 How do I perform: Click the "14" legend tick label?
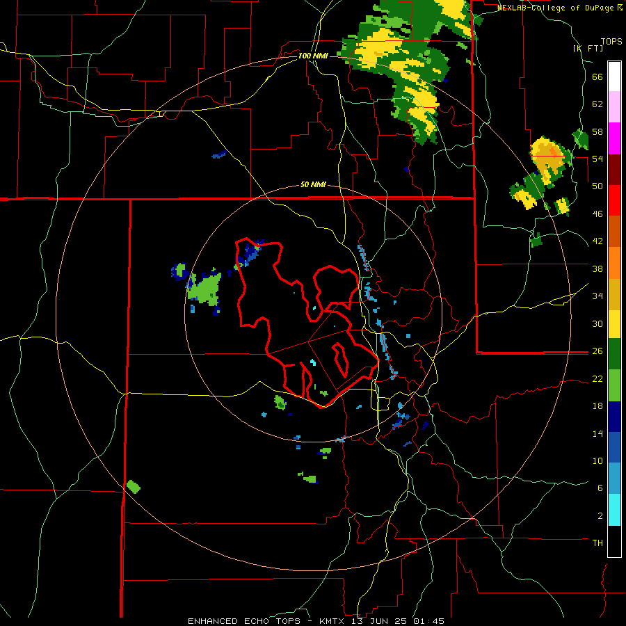[597, 433]
